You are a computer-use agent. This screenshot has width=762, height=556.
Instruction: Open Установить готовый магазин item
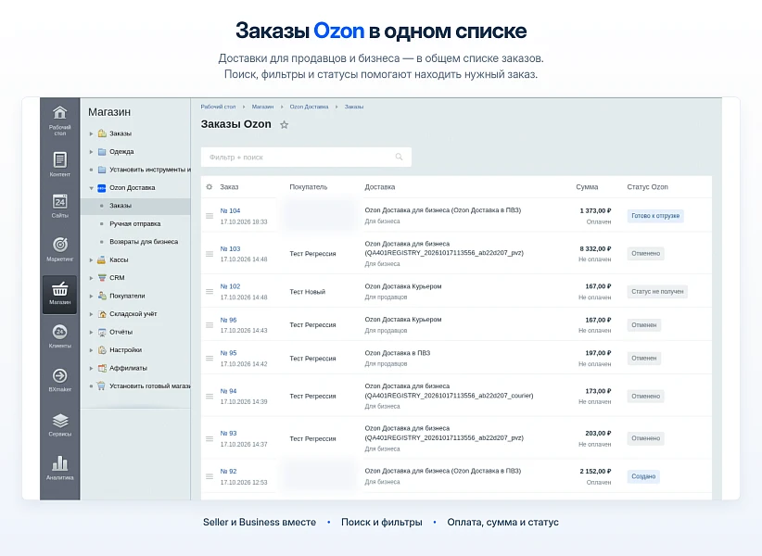point(150,386)
